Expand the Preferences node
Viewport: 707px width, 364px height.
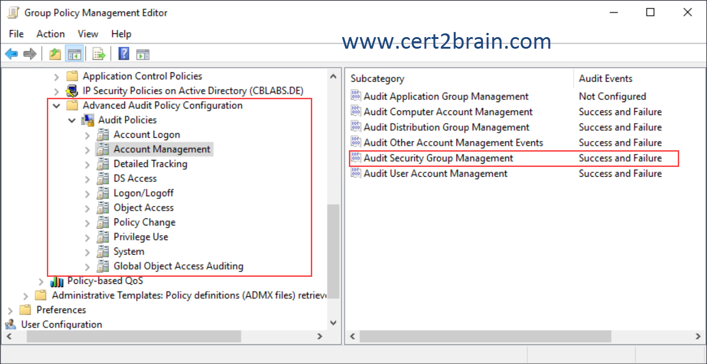point(10,310)
